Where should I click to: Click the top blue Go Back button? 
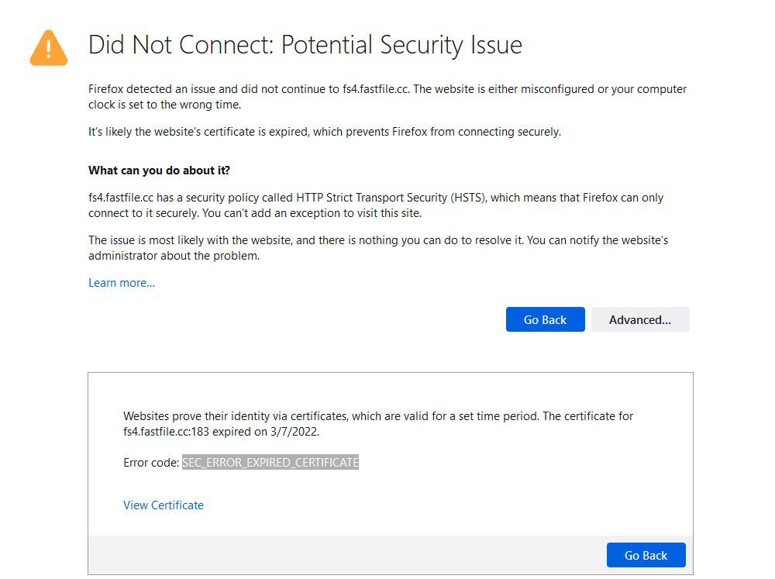[545, 319]
